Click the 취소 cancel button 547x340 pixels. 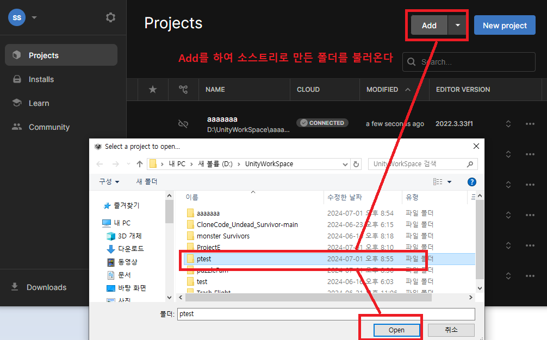pyautogui.click(x=451, y=330)
